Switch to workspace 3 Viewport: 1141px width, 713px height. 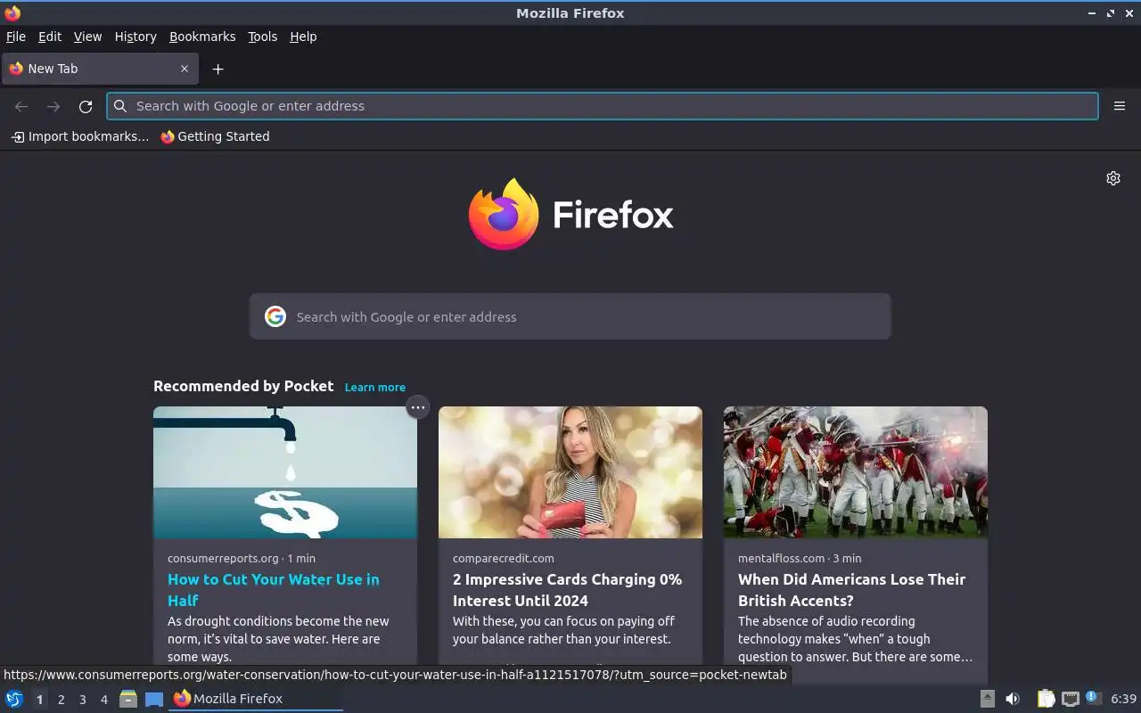[82, 700]
